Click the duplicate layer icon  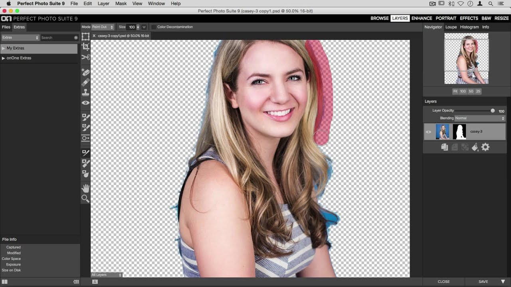[444, 147]
